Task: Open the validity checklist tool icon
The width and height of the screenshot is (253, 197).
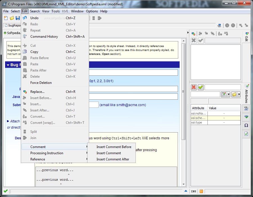Action: tap(246, 134)
